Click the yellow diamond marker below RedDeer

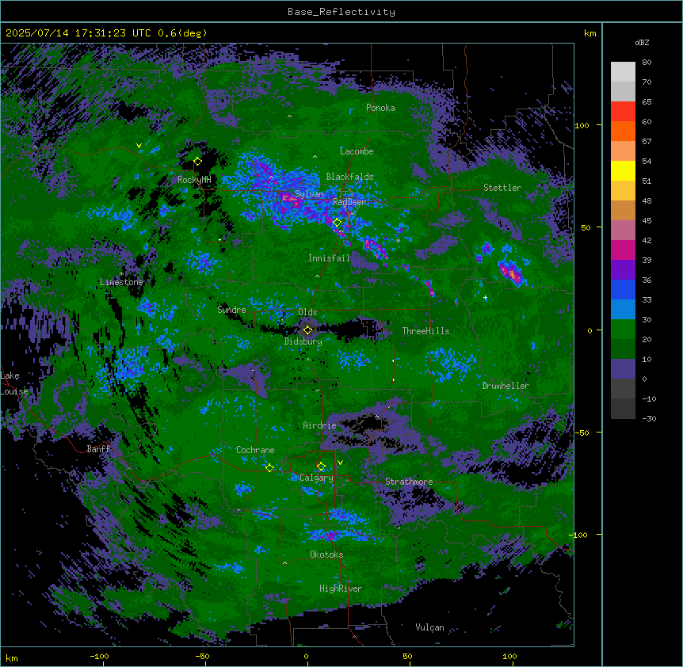338,223
